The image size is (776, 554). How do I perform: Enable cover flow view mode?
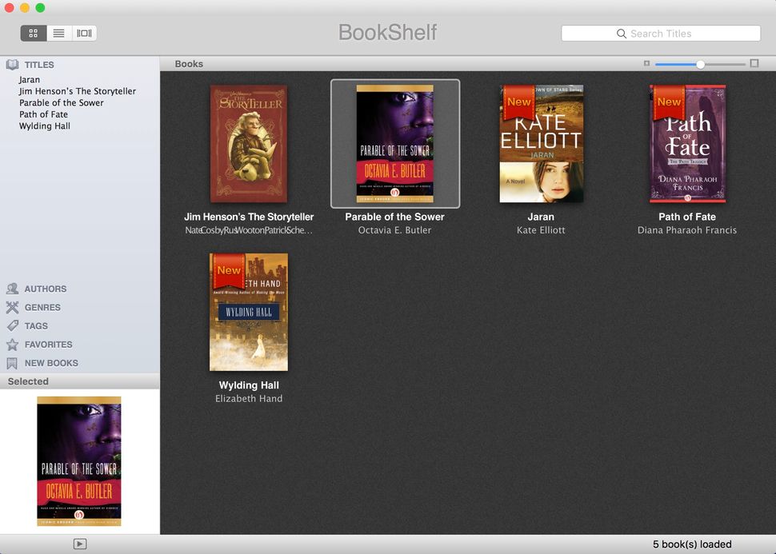pos(84,33)
